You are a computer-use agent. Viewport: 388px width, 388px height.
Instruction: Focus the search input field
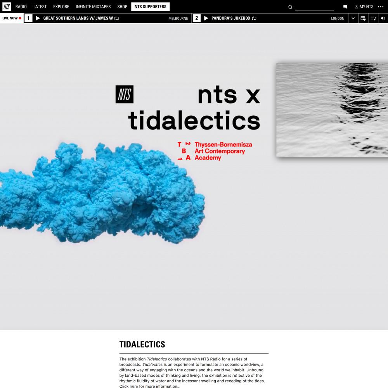pos(315,7)
